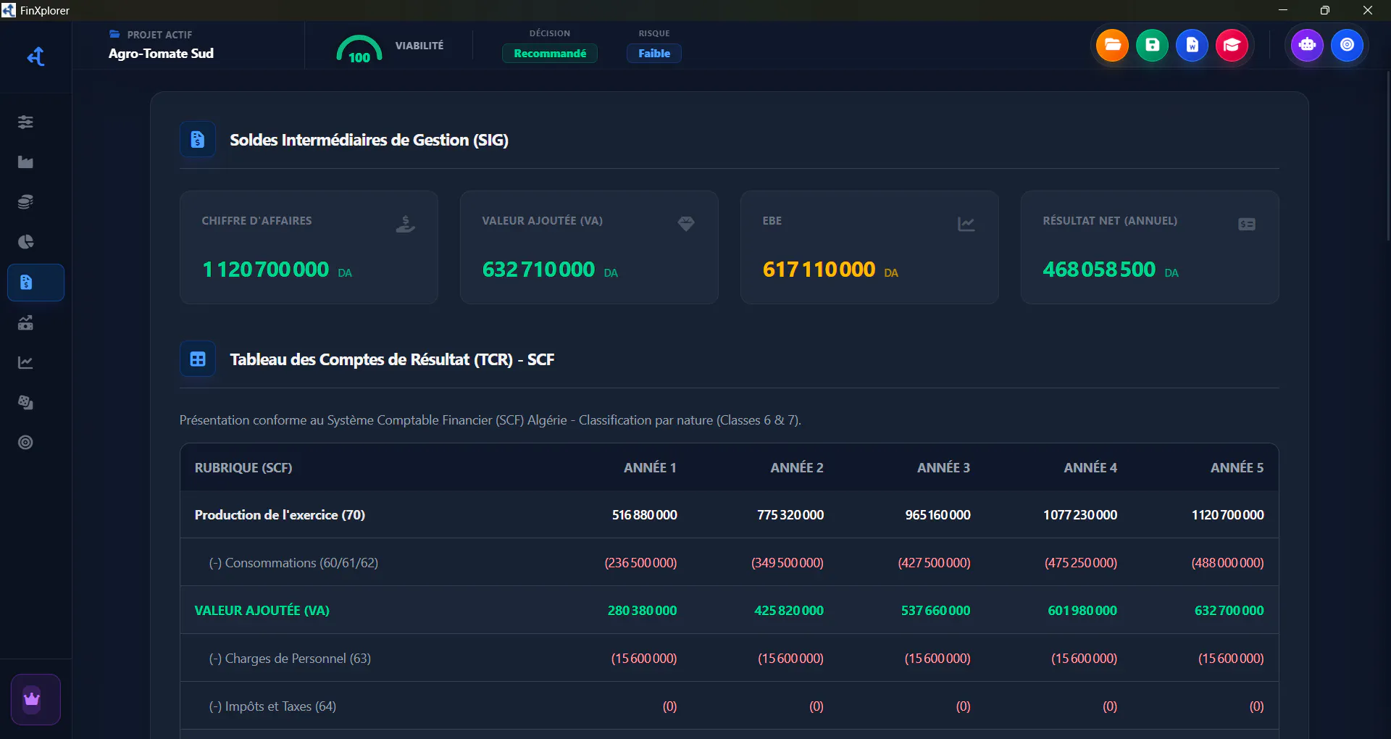The image size is (1391, 739).
Task: Open the pie chart sidebar section
Action: [x=25, y=241]
